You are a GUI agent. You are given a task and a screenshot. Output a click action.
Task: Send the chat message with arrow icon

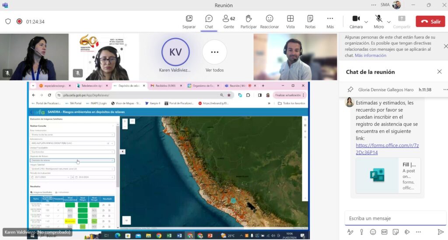click(x=441, y=232)
